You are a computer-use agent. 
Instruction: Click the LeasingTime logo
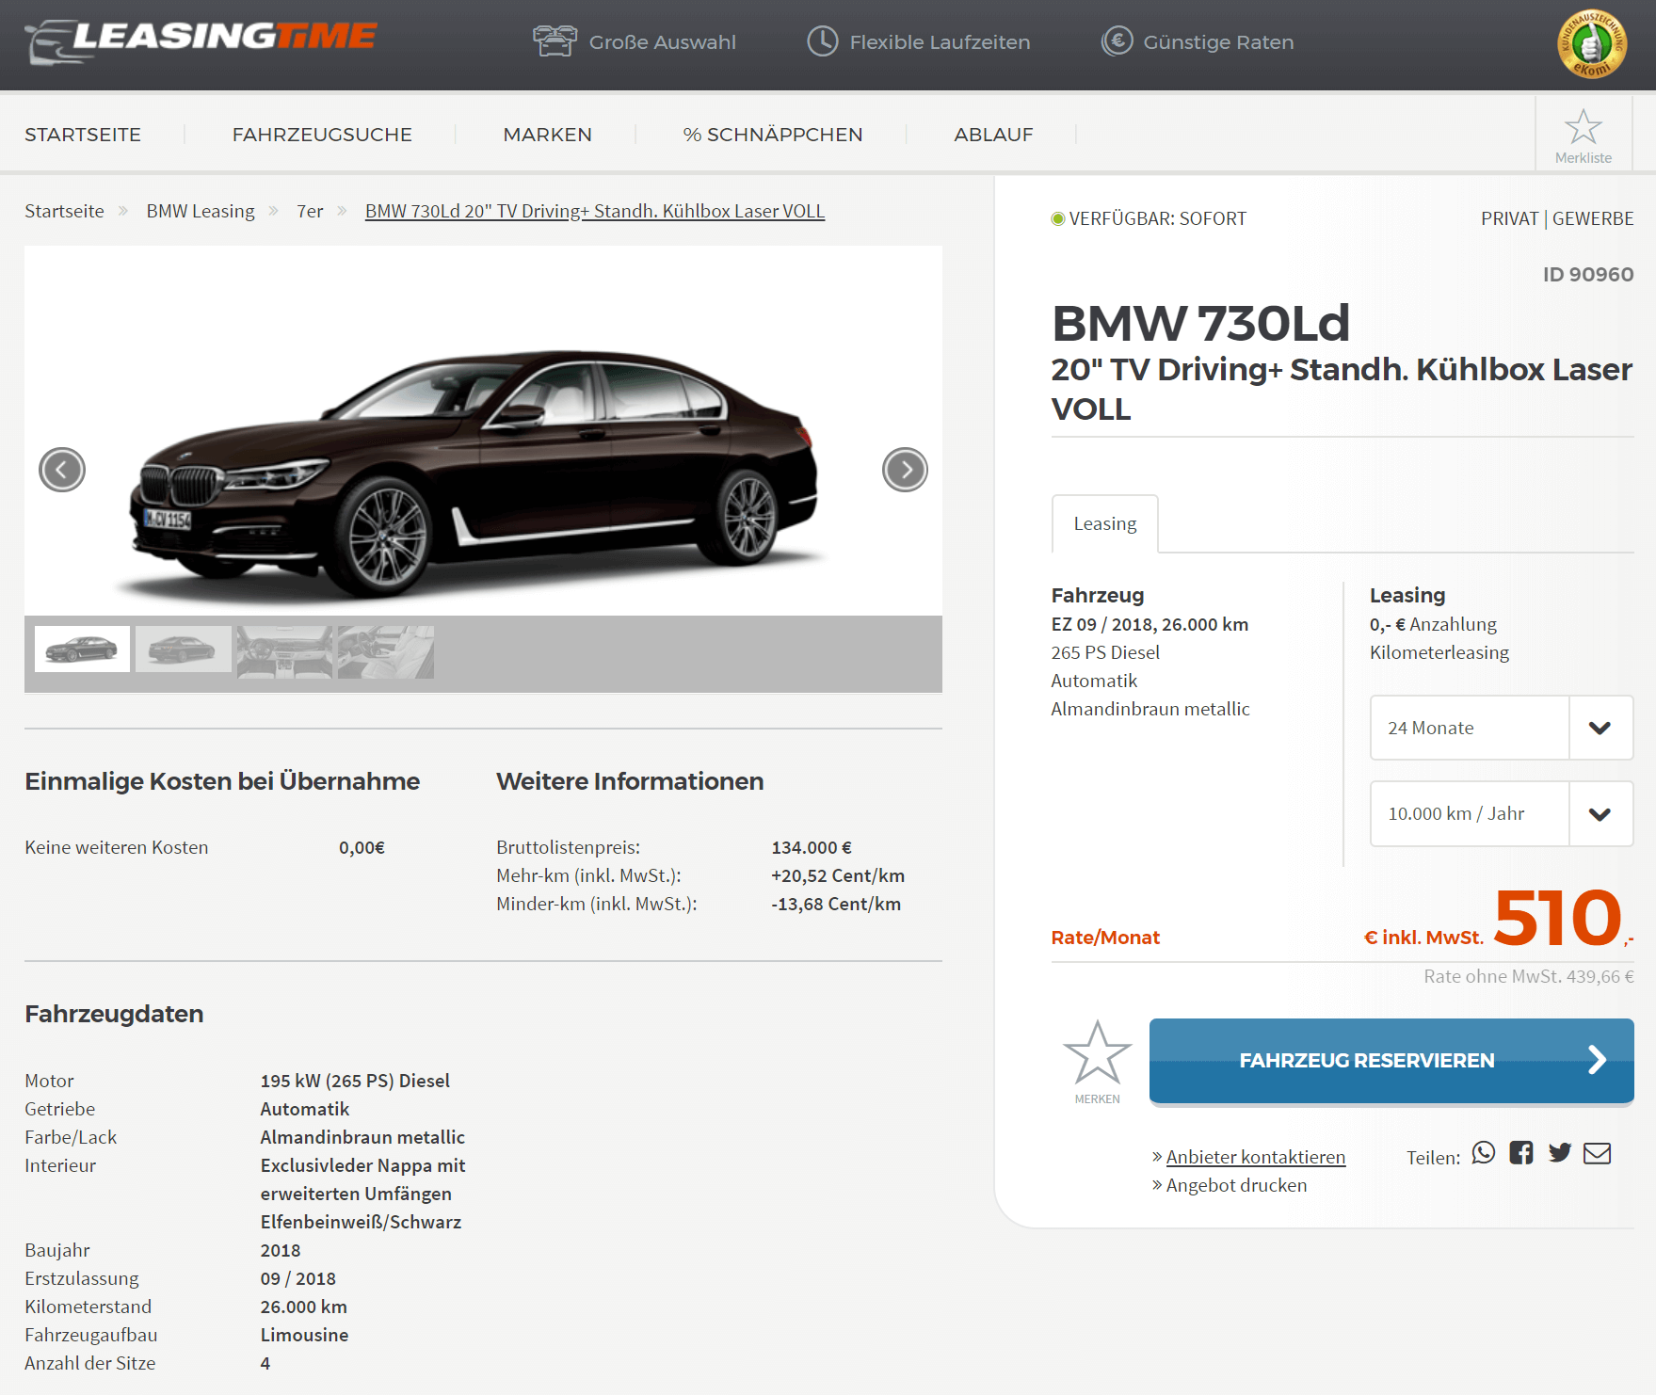pos(201,41)
